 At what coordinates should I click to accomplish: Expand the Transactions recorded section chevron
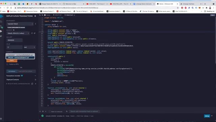pyautogui.click(x=35, y=76)
